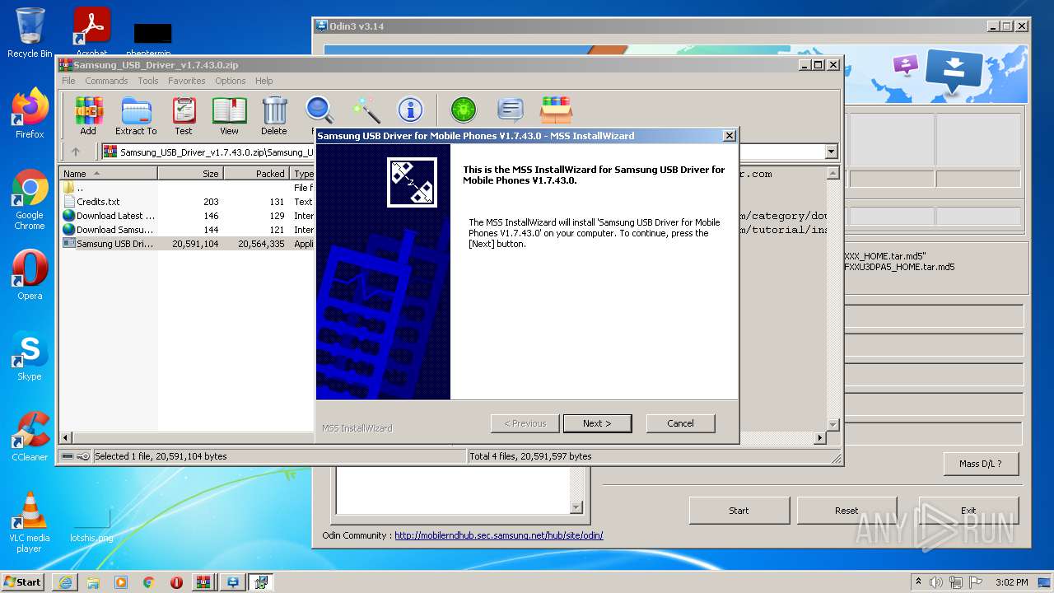Close the MSS InstallWizard dialog
The width and height of the screenshot is (1054, 593).
coord(729,135)
